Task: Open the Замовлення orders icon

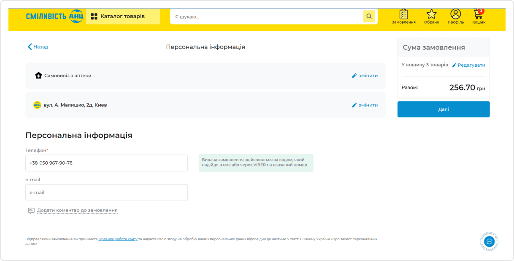Action: click(x=403, y=14)
